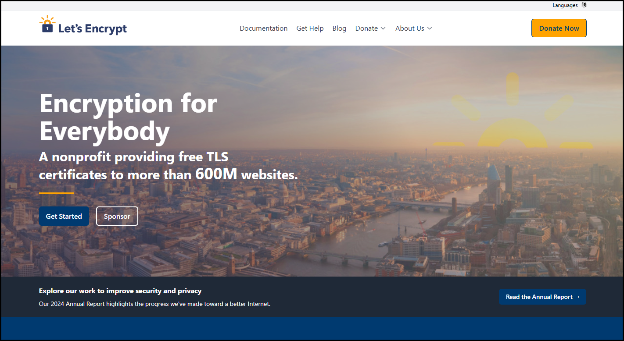Click the translate icon beside Languages
Image resolution: width=624 pixels, height=341 pixels.
click(x=584, y=5)
